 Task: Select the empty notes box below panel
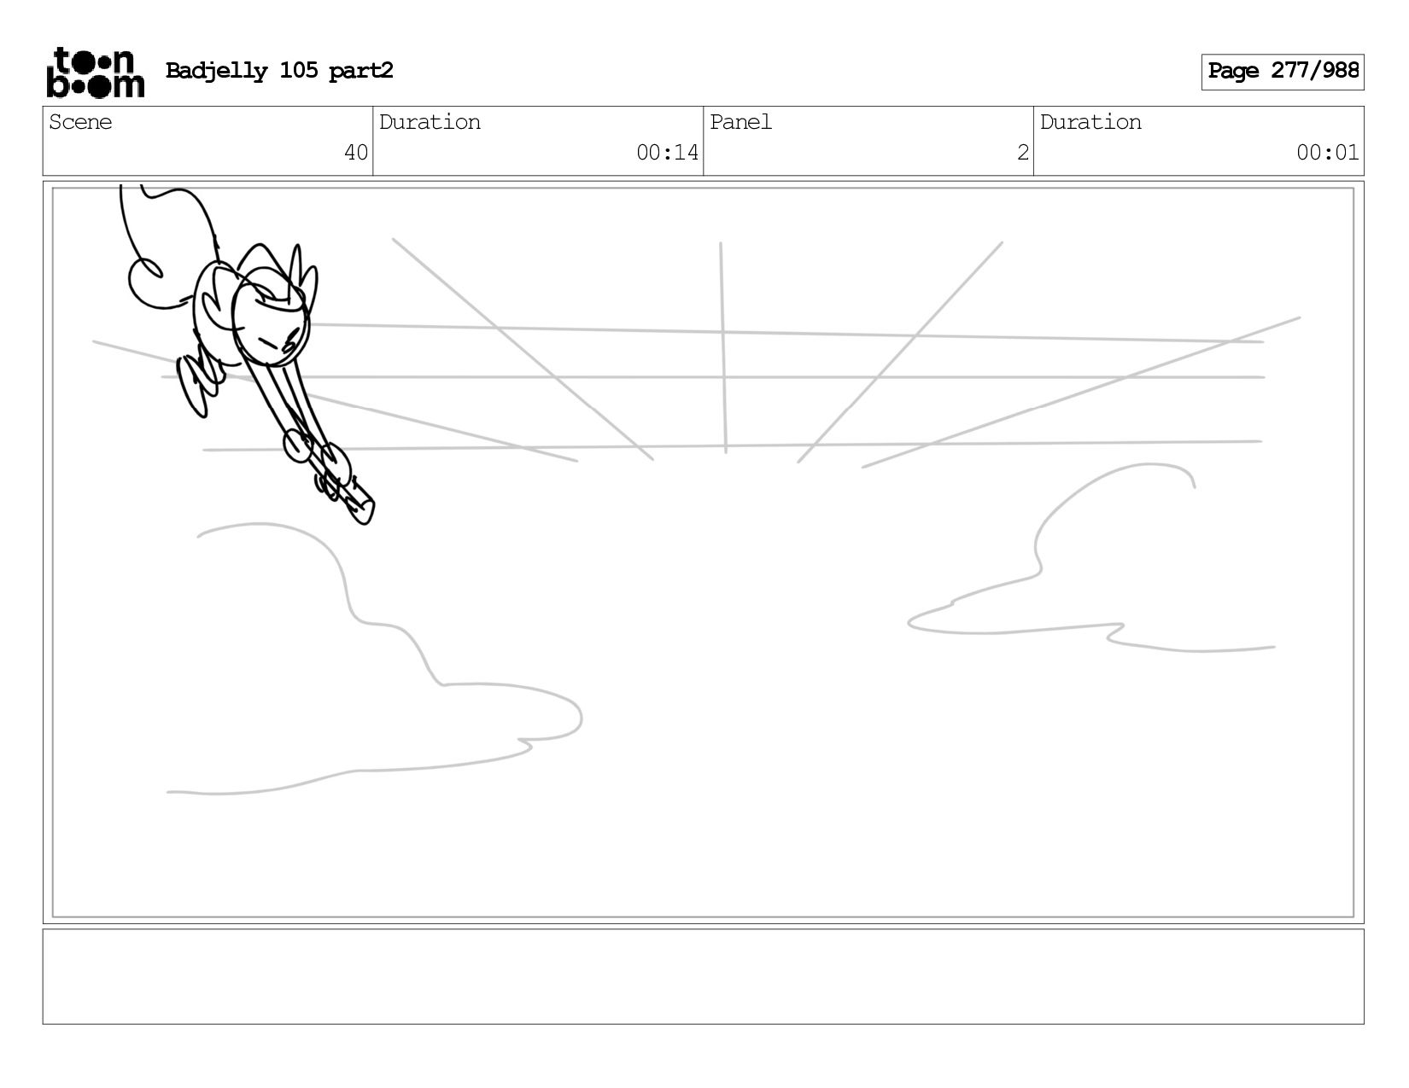(703, 976)
